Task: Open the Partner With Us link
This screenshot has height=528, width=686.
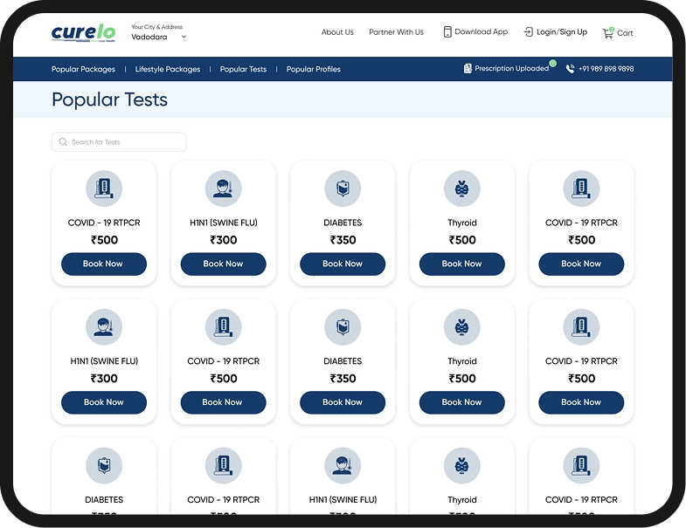Action: [x=396, y=32]
